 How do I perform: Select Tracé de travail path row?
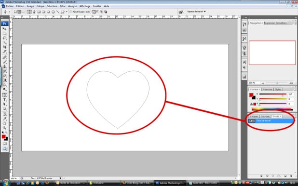[x=271, y=121]
